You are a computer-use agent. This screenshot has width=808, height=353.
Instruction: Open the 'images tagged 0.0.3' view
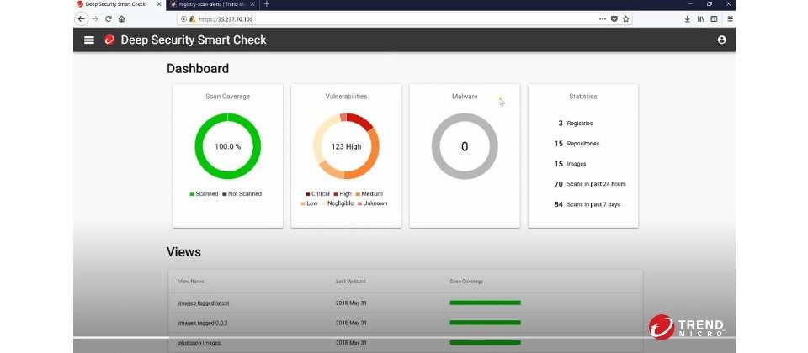[203, 323]
